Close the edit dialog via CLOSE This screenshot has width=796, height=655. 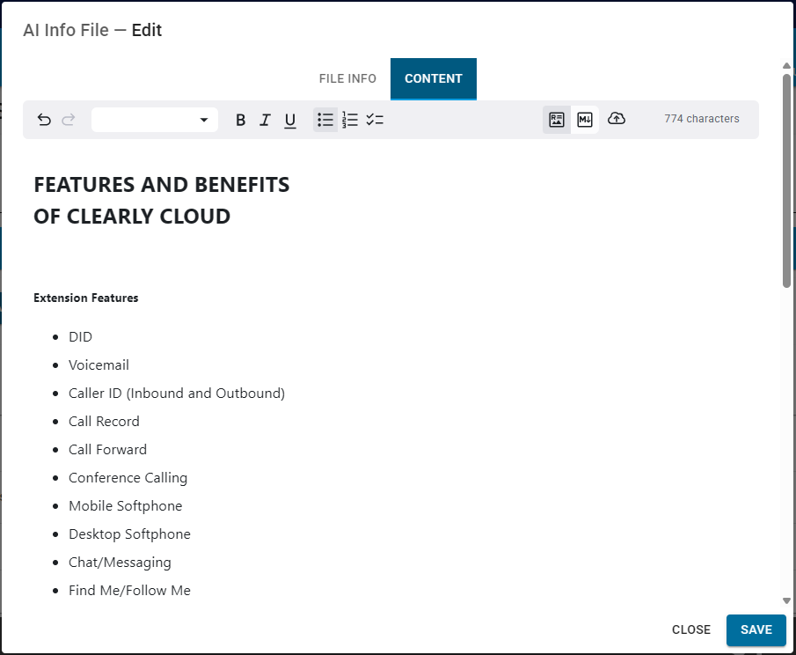690,629
